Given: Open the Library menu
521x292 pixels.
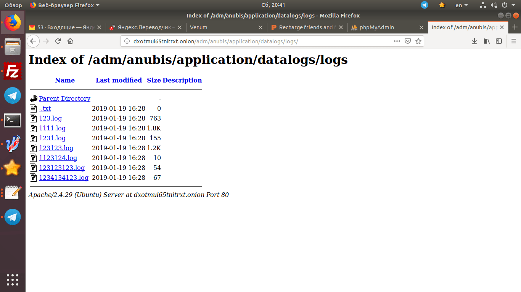Looking at the screenshot, I should pyautogui.click(x=487, y=41).
